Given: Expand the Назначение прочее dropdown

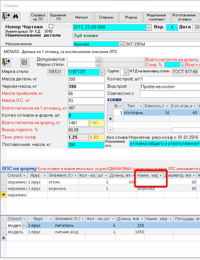Looking at the screenshot, I should (x=121, y=44).
